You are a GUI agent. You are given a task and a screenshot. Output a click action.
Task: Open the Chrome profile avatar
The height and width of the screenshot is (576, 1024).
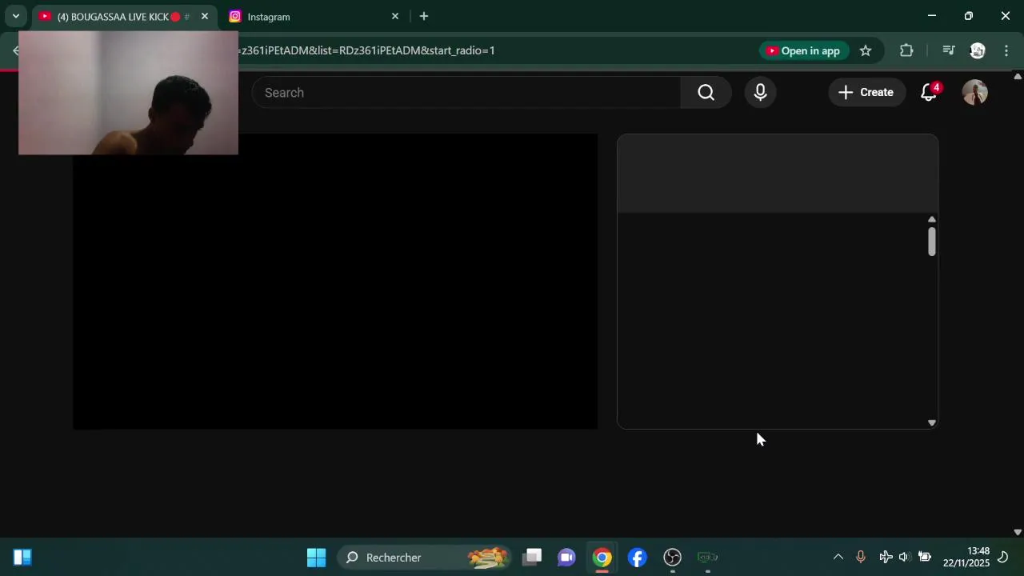pyautogui.click(x=978, y=50)
